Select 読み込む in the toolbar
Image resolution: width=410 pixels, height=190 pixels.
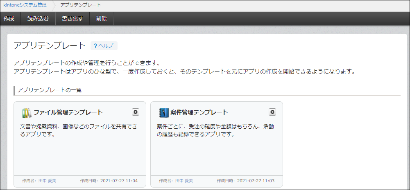pyautogui.click(x=38, y=19)
